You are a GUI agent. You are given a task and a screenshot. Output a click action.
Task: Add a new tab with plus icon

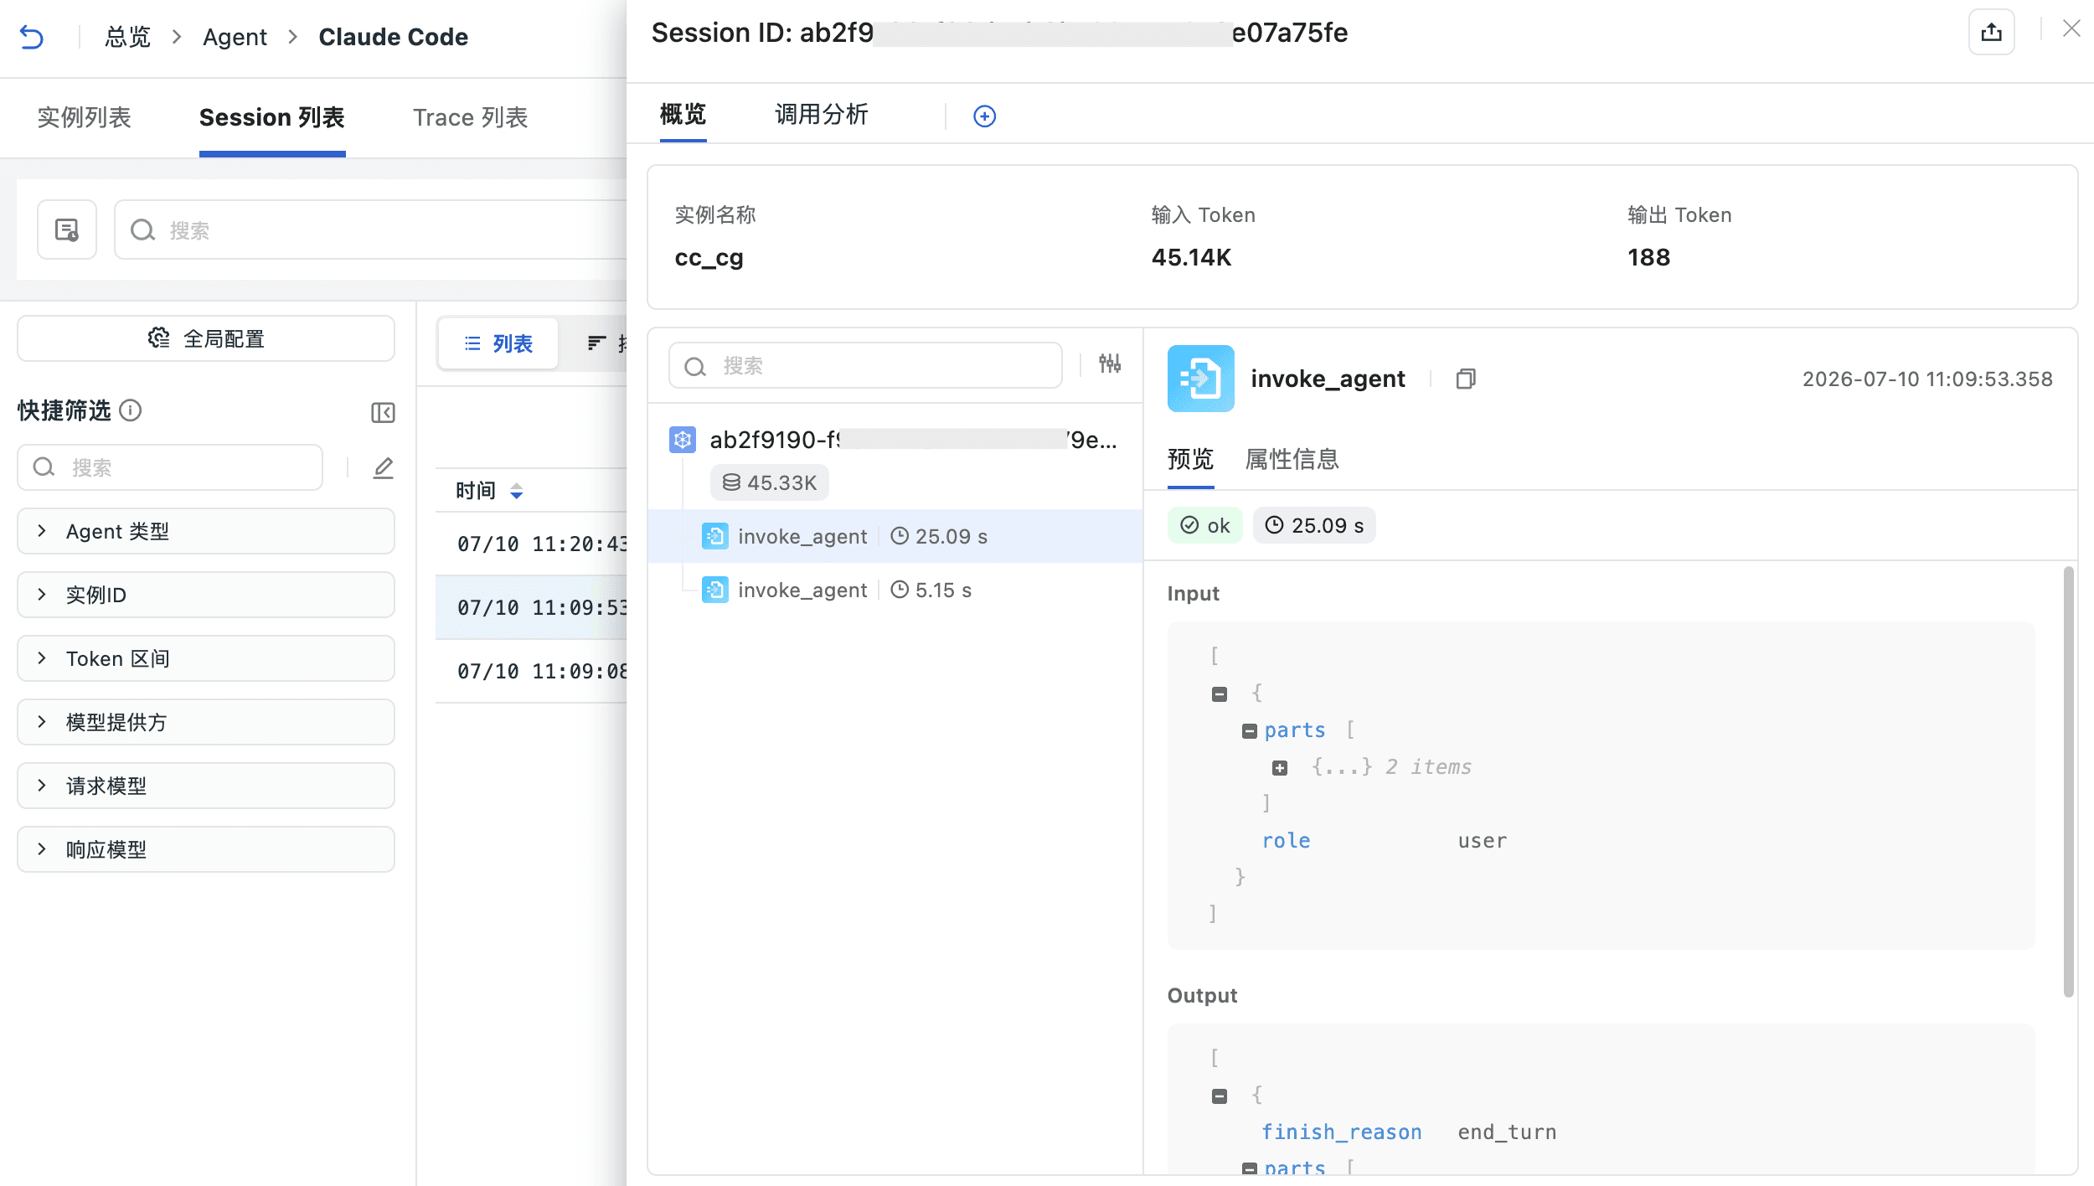point(984,116)
